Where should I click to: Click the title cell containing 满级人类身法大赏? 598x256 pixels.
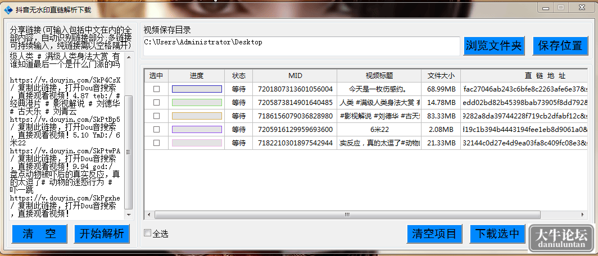tap(379, 103)
